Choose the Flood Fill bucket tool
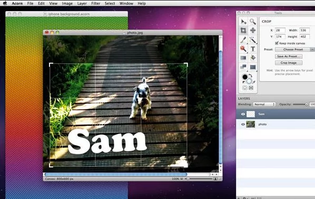The height and width of the screenshot is (199, 315). click(x=253, y=58)
